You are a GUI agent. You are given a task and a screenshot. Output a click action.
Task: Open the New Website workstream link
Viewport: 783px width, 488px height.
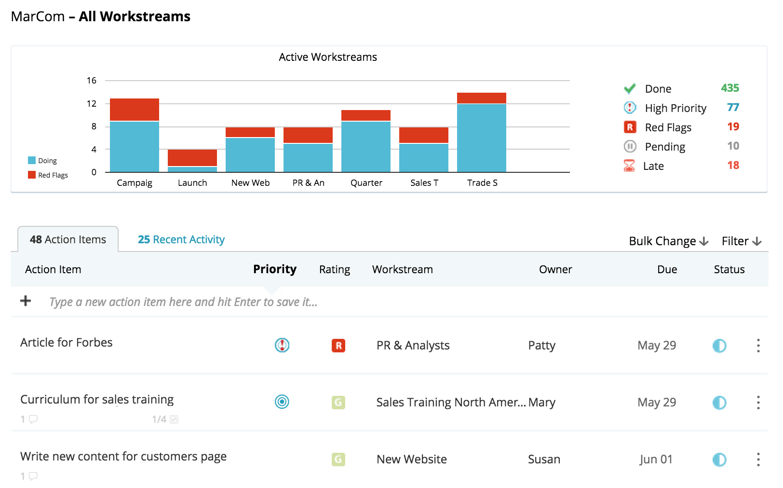pyautogui.click(x=412, y=459)
